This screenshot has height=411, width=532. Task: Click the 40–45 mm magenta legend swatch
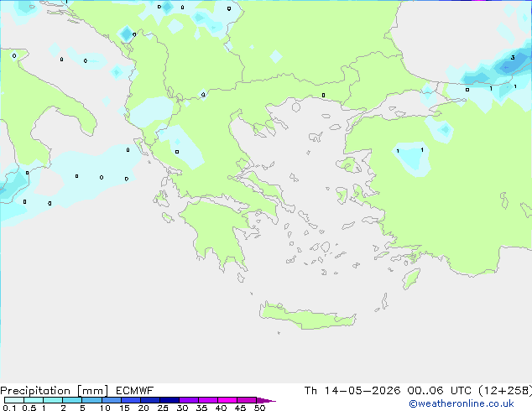pos(227,400)
